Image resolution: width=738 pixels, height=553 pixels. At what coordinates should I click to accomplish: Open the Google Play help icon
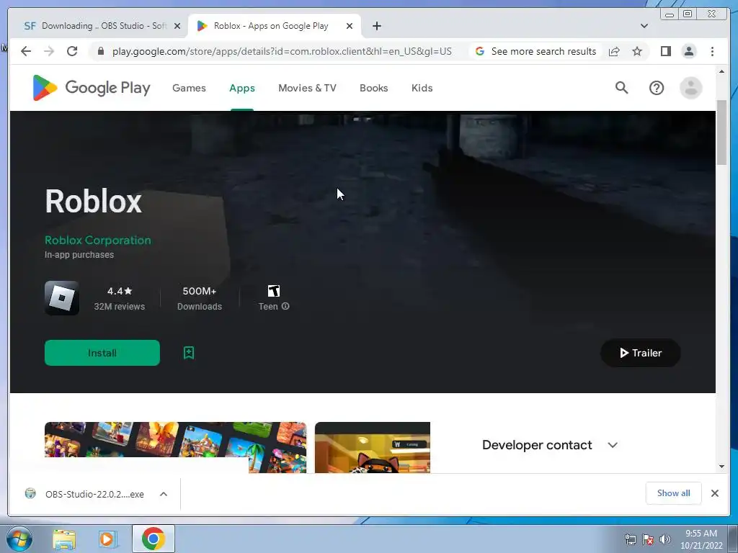coord(656,88)
